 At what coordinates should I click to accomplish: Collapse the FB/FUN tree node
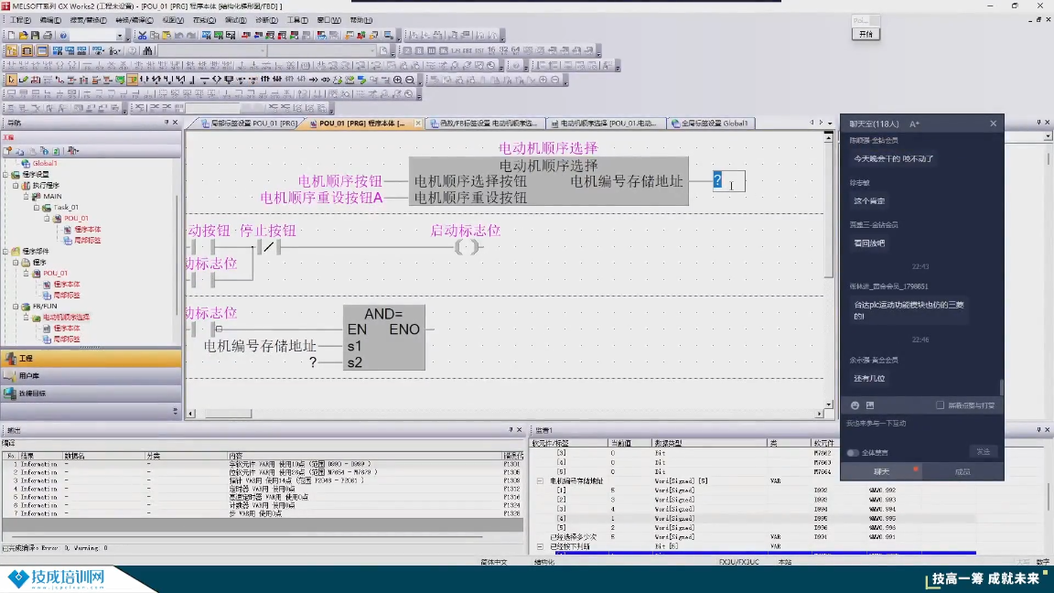tap(16, 306)
